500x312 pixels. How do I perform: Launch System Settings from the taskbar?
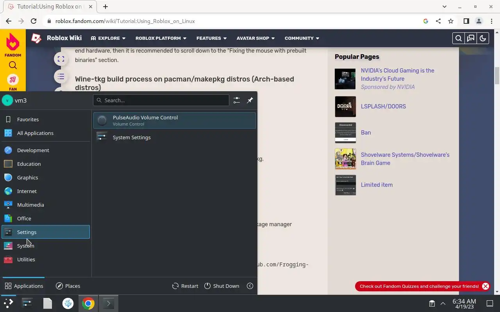(x=27, y=303)
